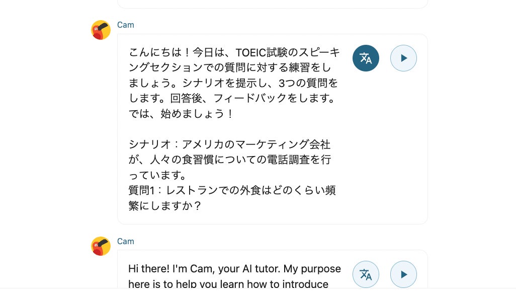Click the line starting with 'シナリオ：アメリカ'
The image size is (516, 296).
[229, 144]
